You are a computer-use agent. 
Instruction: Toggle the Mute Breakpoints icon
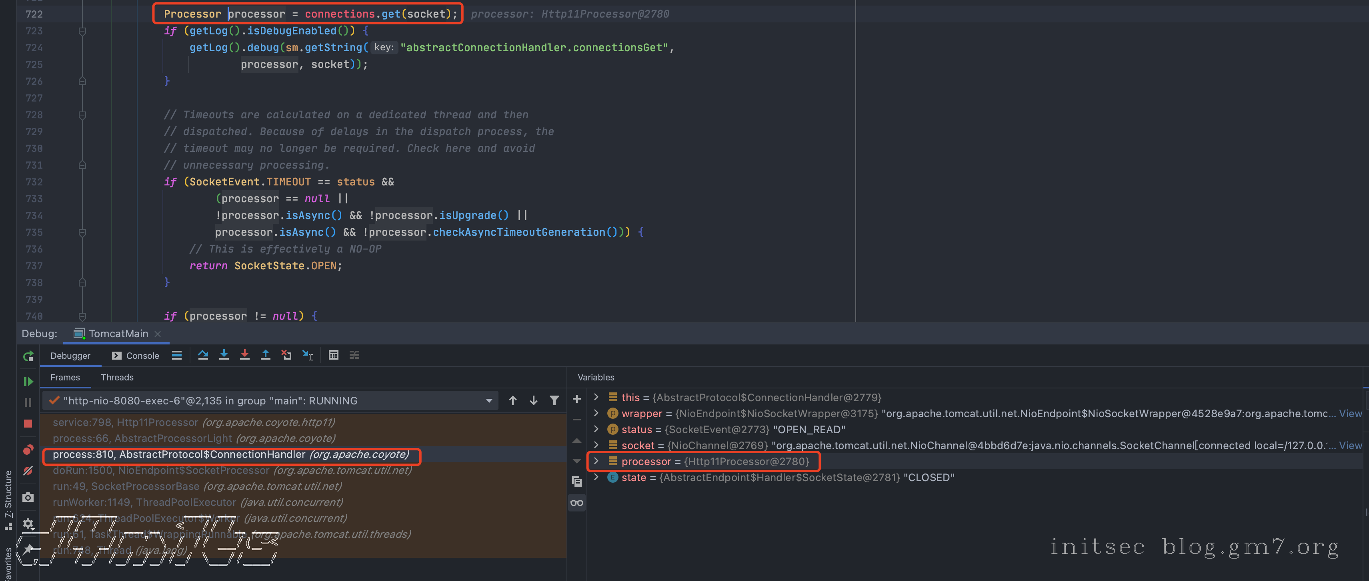(x=28, y=471)
